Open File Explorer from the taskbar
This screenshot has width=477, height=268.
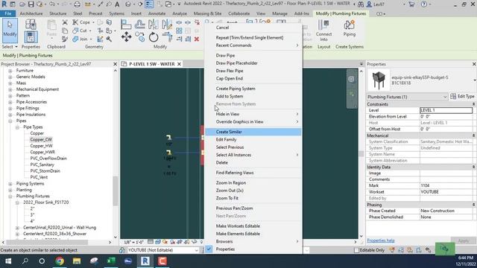tap(77, 261)
